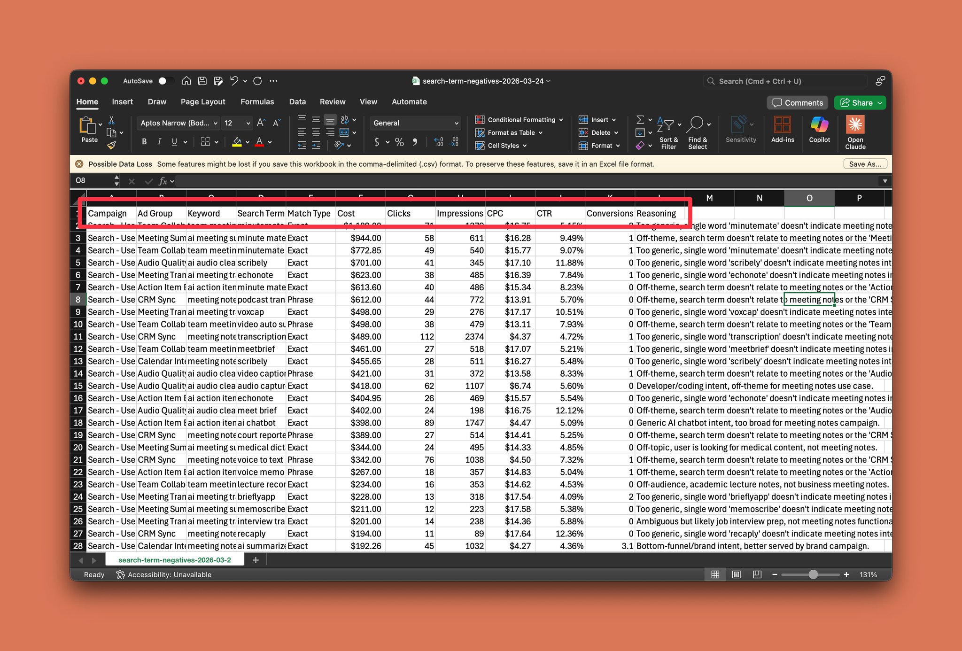Viewport: 962px width, 651px height.
Task: Open Format as Table menu
Action: [x=509, y=133]
